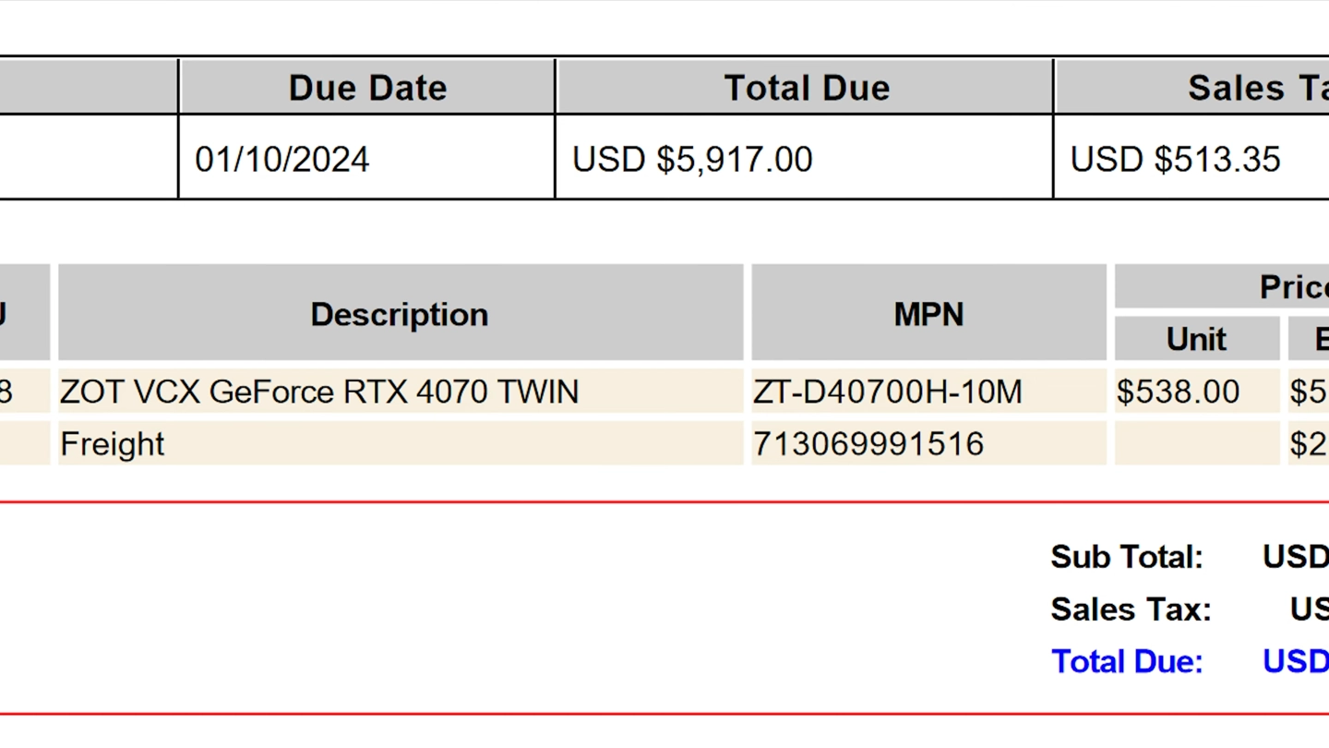Click the Unit price column header
The image size is (1329, 748).
(1197, 339)
